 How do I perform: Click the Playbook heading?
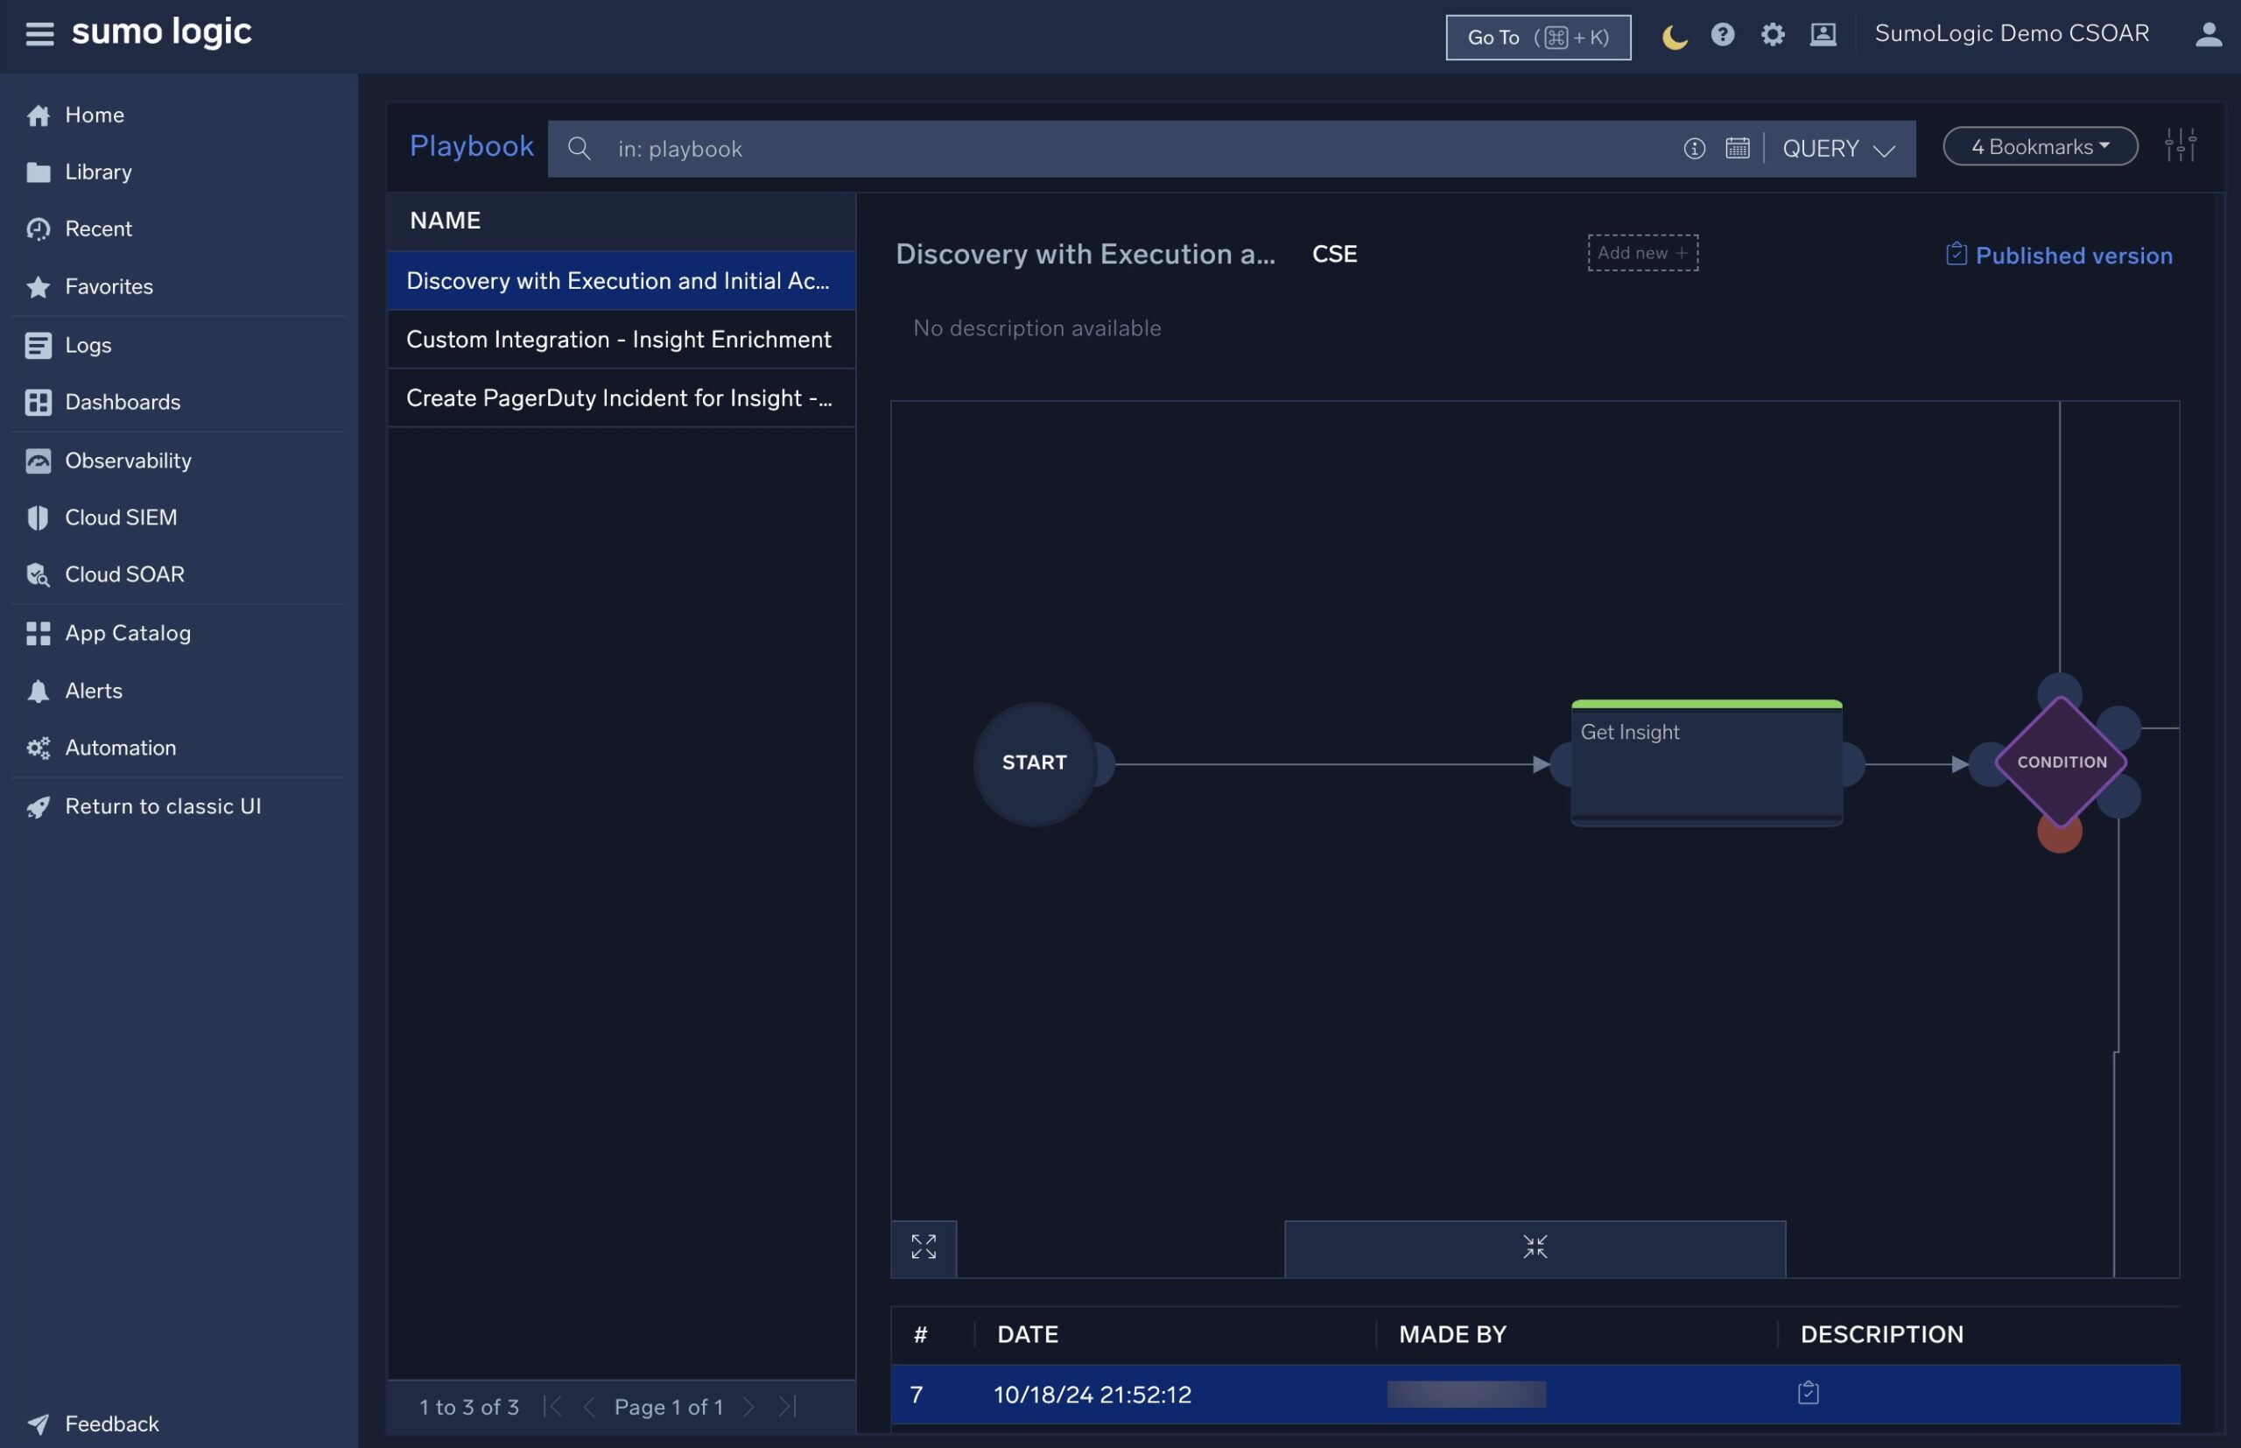[x=471, y=147]
